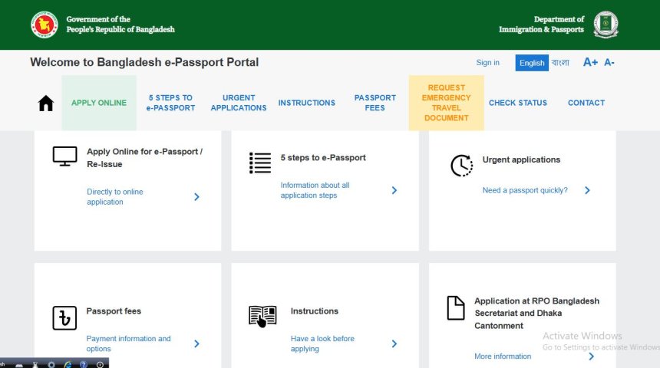Open arrow next to Need a passport quickly
The image size is (660, 368).
pyautogui.click(x=587, y=191)
